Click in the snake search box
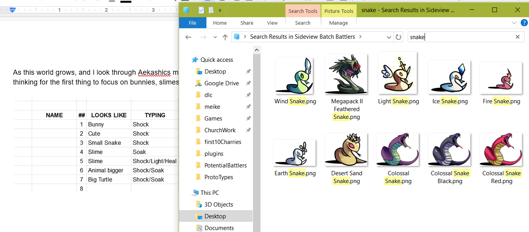This screenshot has height=232, width=529. click(460, 37)
